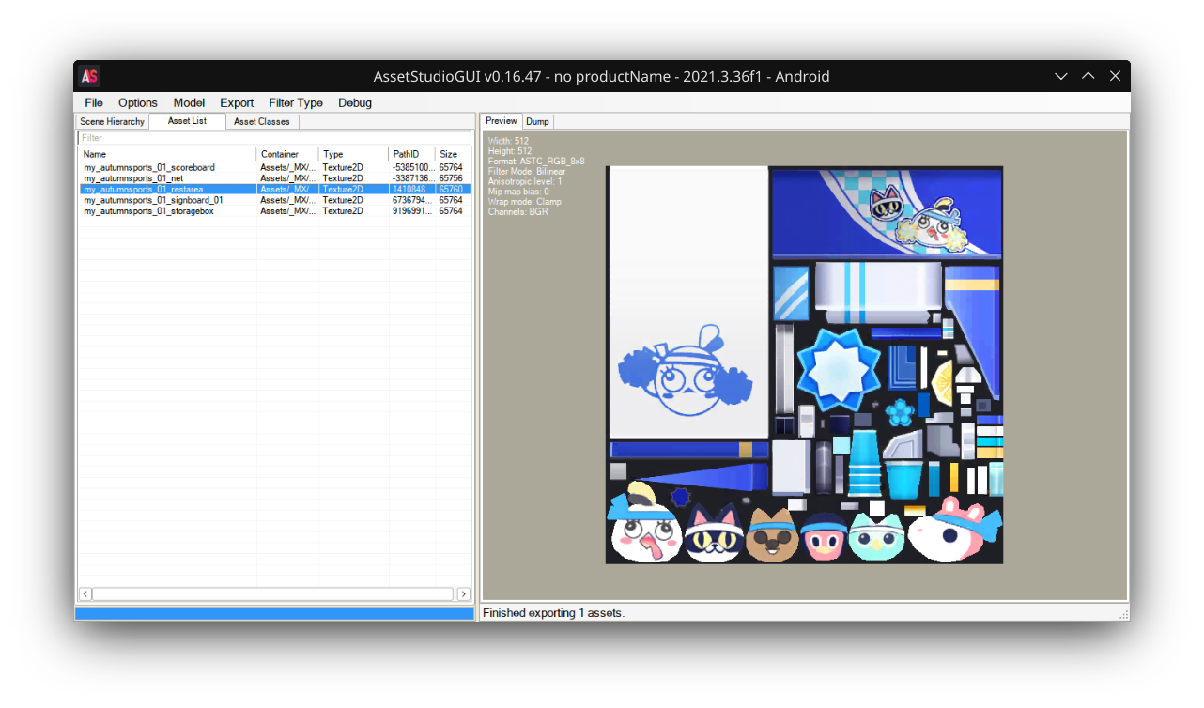Open the Filter Type menu
1204x708 pixels.
coord(296,103)
